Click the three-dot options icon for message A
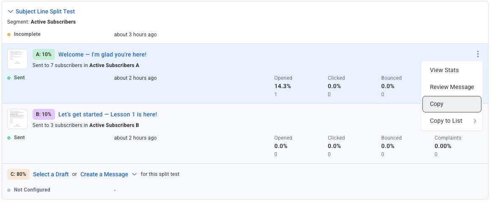The height and width of the screenshot is (205, 491). [x=477, y=54]
